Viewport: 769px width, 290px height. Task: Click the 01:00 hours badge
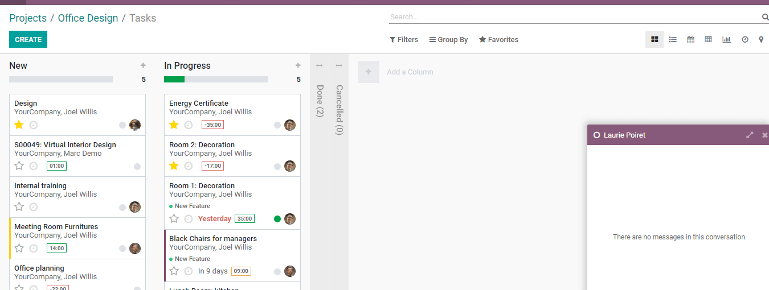57,166
